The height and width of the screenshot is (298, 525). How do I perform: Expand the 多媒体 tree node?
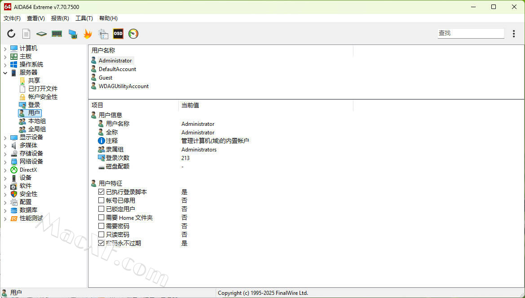[5, 146]
